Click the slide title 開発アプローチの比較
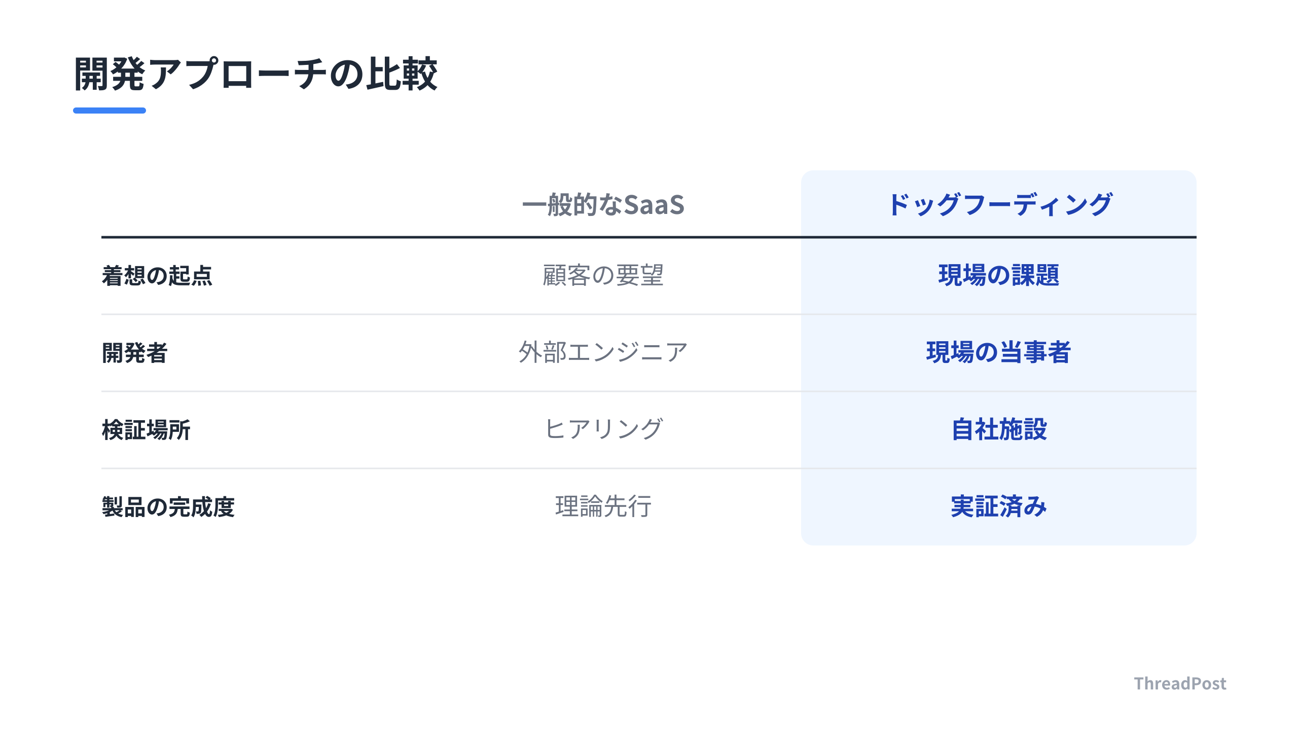 coord(256,74)
